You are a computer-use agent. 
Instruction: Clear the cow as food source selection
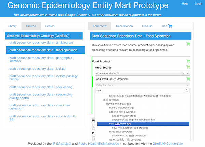[183, 73]
